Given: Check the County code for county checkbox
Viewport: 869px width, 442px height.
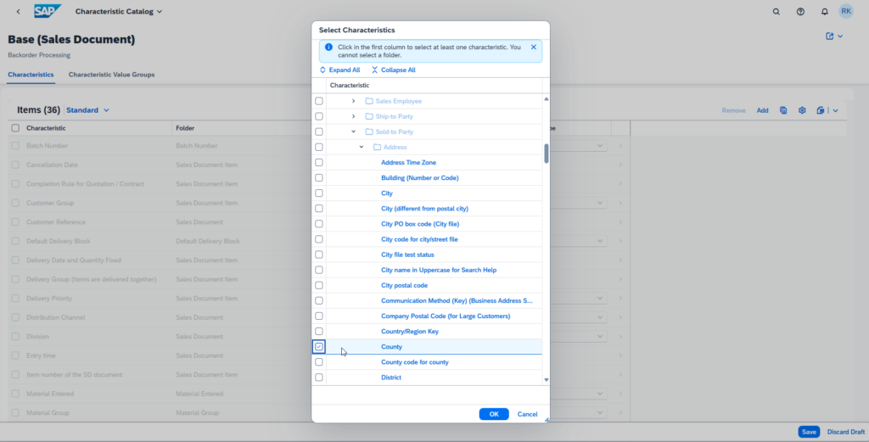Looking at the screenshot, I should pyautogui.click(x=319, y=362).
